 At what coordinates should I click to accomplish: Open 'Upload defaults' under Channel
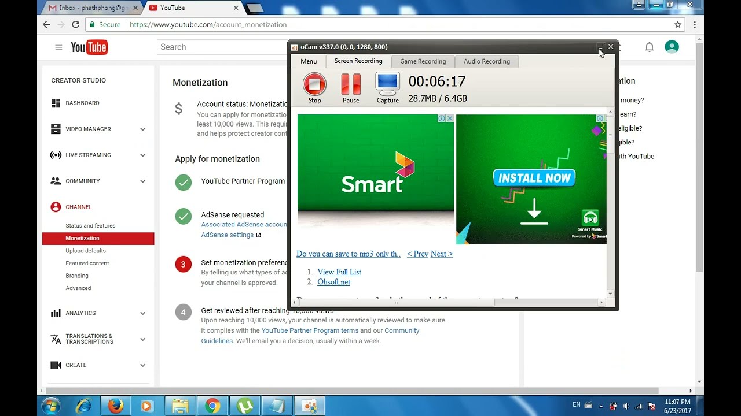pos(86,251)
